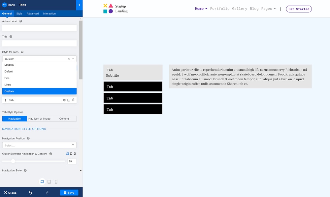
Task: Click the Gutter slider handle
Action: [x=13, y=161]
